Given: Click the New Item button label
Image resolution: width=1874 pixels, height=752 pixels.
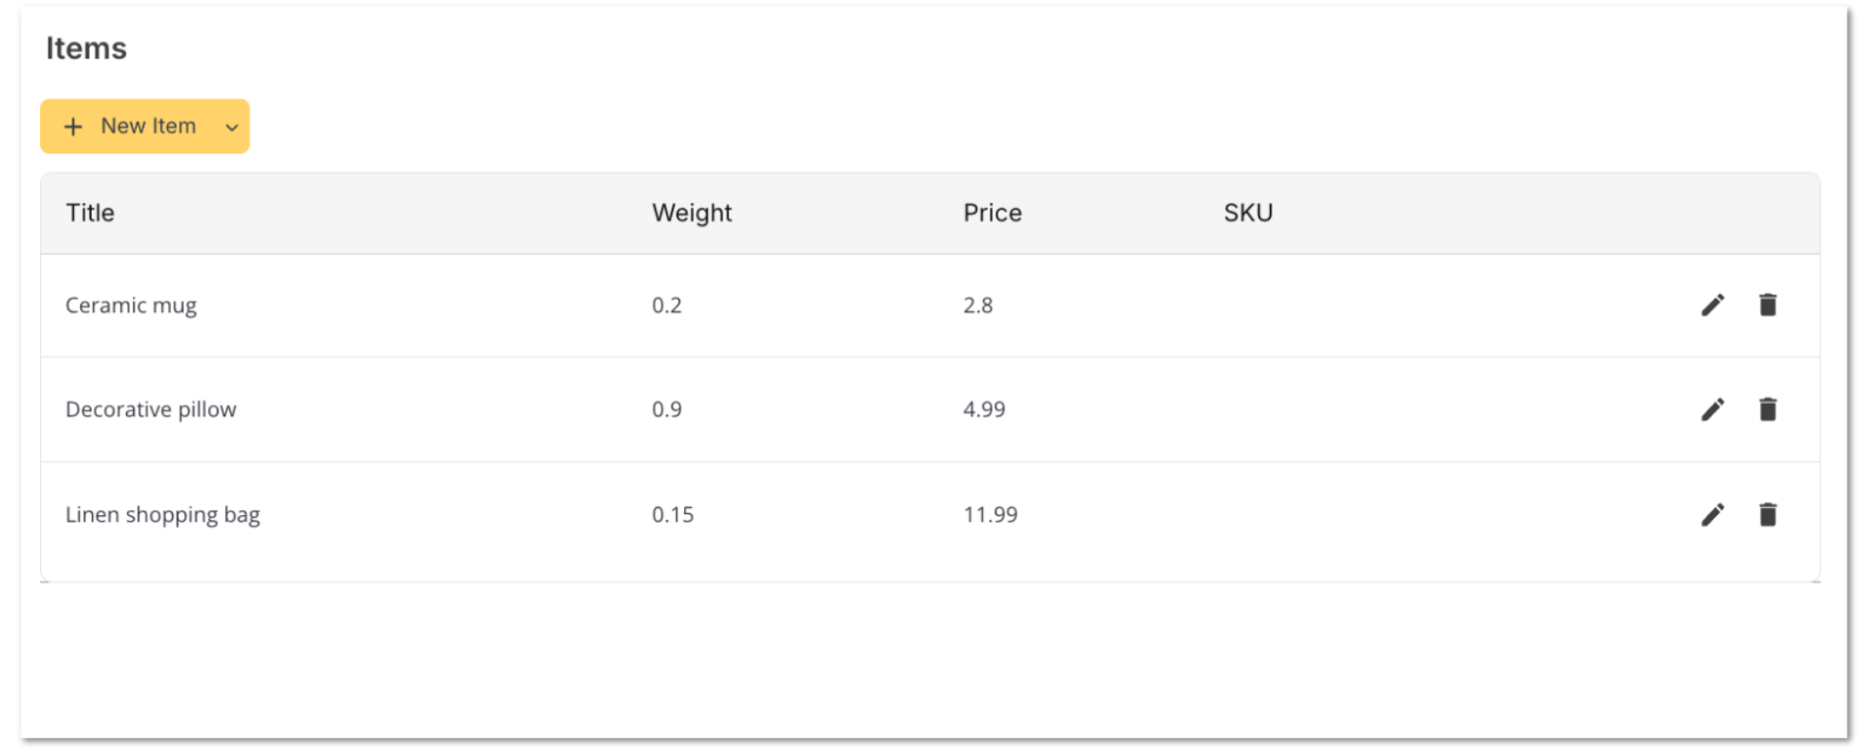Looking at the screenshot, I should point(148,126).
